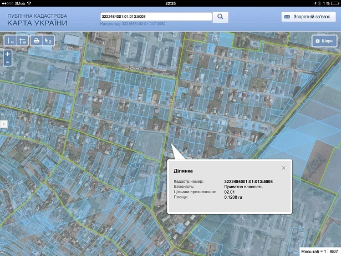Select the distance measurement tool

(11, 41)
